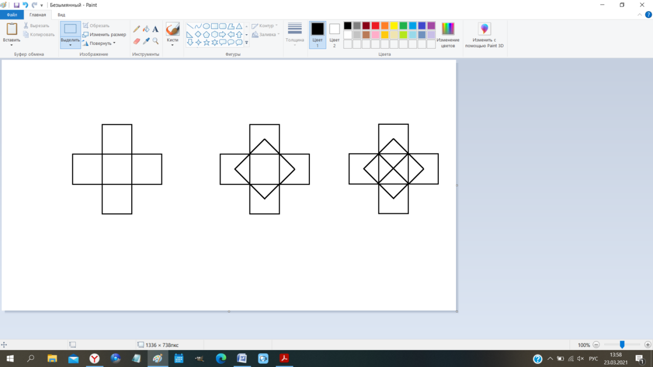Click the Save icon in title bar
The height and width of the screenshot is (367, 653).
(x=16, y=5)
